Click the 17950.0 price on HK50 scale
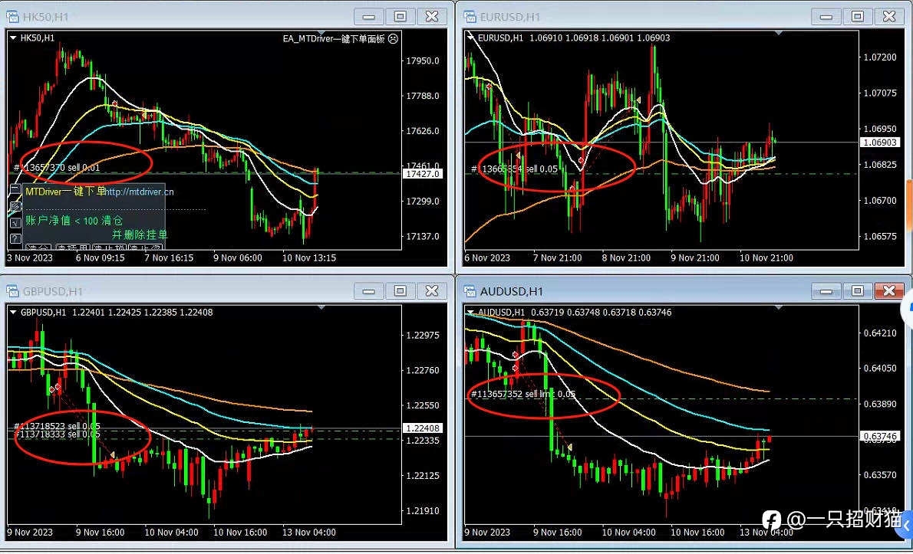Image resolution: width=913 pixels, height=554 pixels. tap(423, 61)
